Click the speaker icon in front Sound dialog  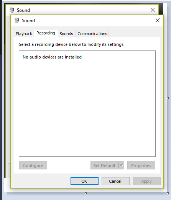17,20
